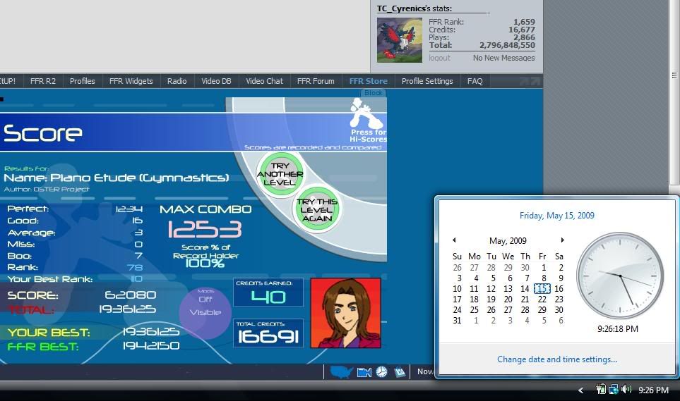Open the Profile Settings menu item
Image resolution: width=680 pixels, height=401 pixels.
tap(427, 81)
